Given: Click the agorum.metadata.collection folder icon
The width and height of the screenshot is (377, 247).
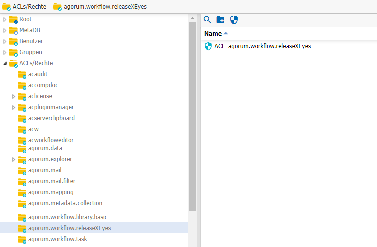Looking at the screenshot, I should pyautogui.click(x=22, y=204).
